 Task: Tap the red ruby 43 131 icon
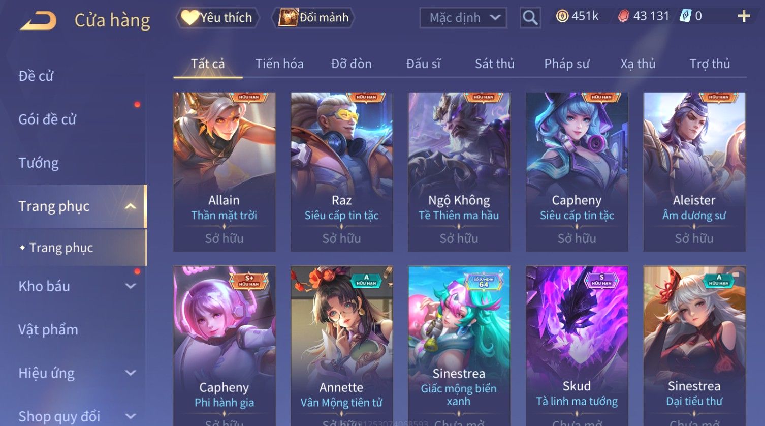[623, 16]
